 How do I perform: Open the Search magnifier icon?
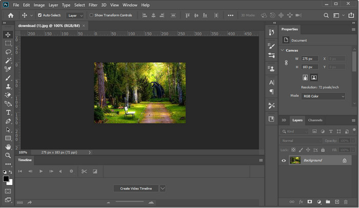point(326,15)
